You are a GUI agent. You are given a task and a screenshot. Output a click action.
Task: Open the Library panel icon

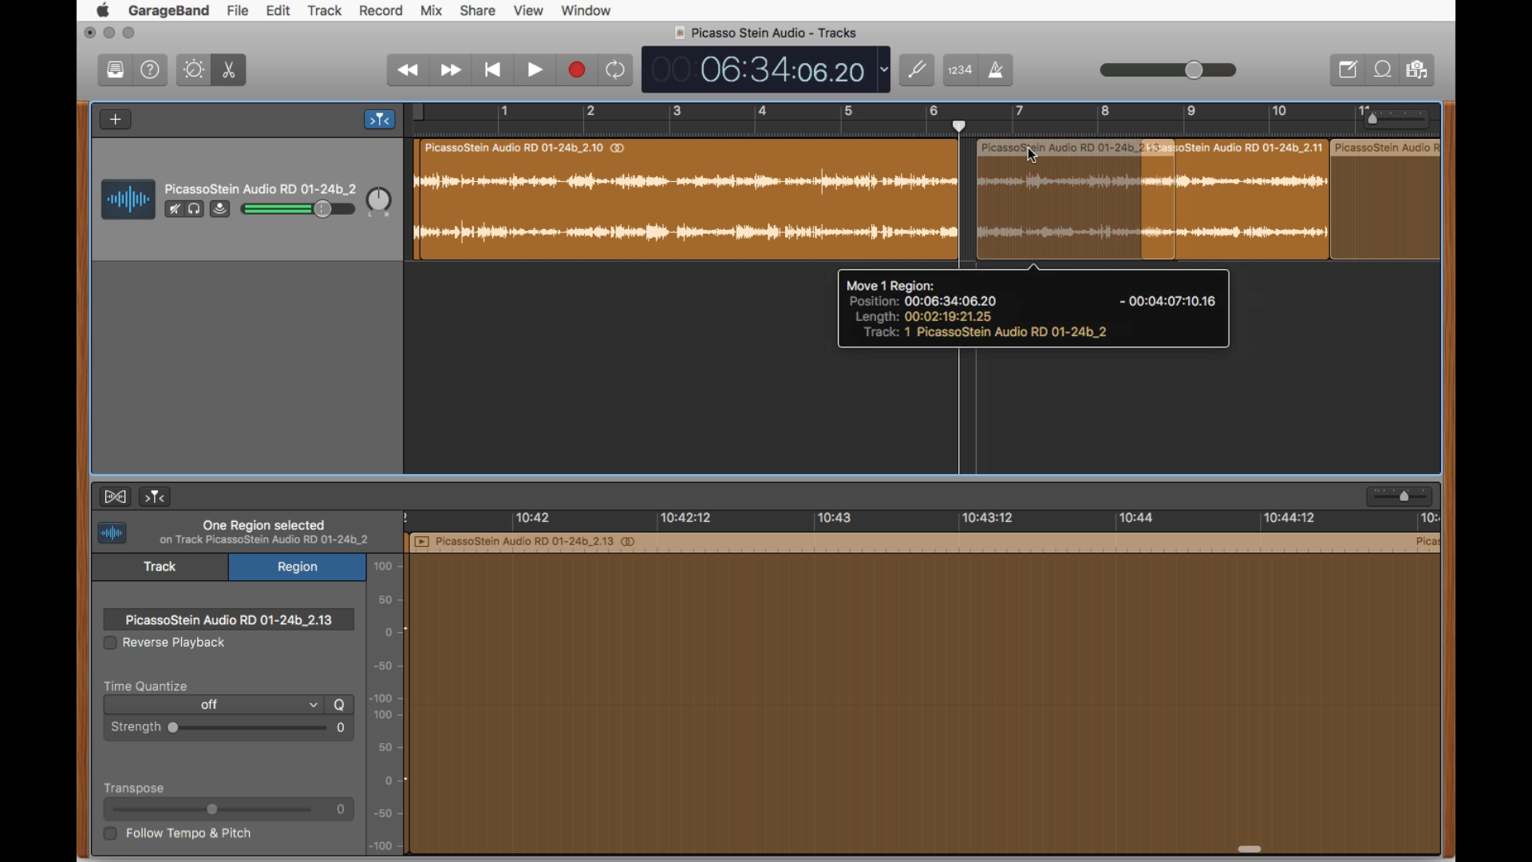click(x=116, y=70)
